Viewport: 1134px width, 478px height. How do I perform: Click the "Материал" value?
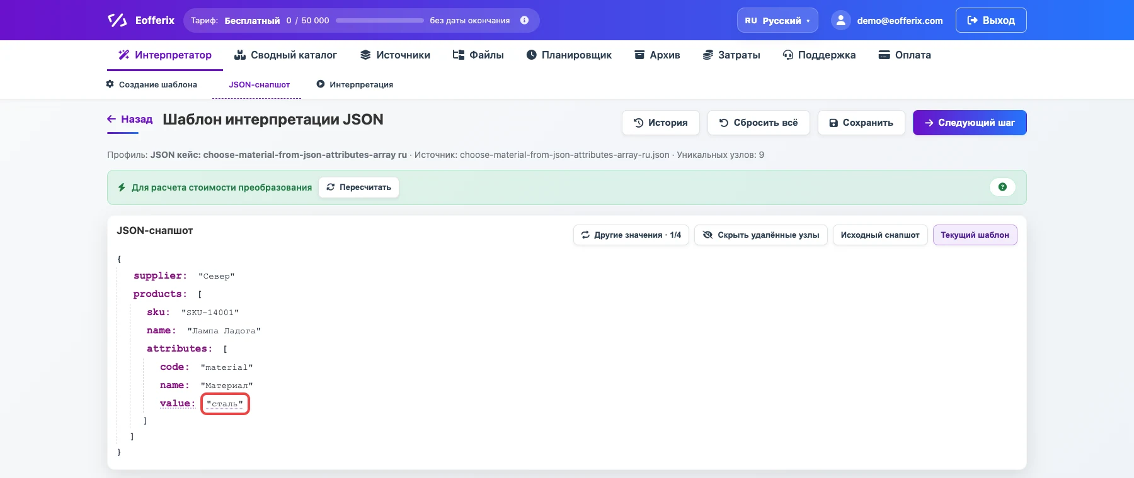[x=227, y=386]
